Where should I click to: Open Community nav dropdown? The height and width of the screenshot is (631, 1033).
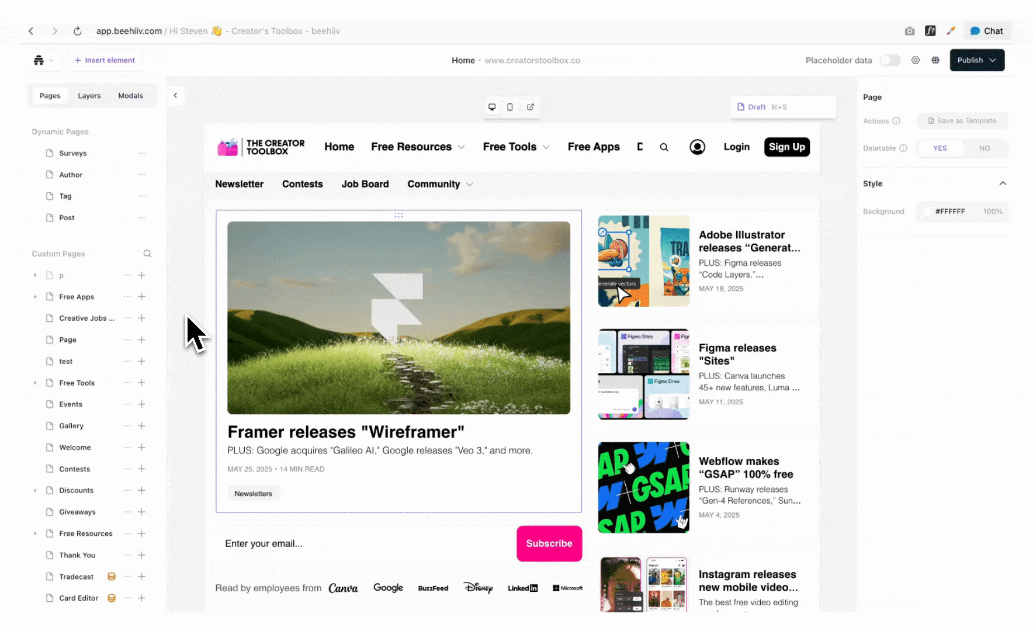pos(440,184)
